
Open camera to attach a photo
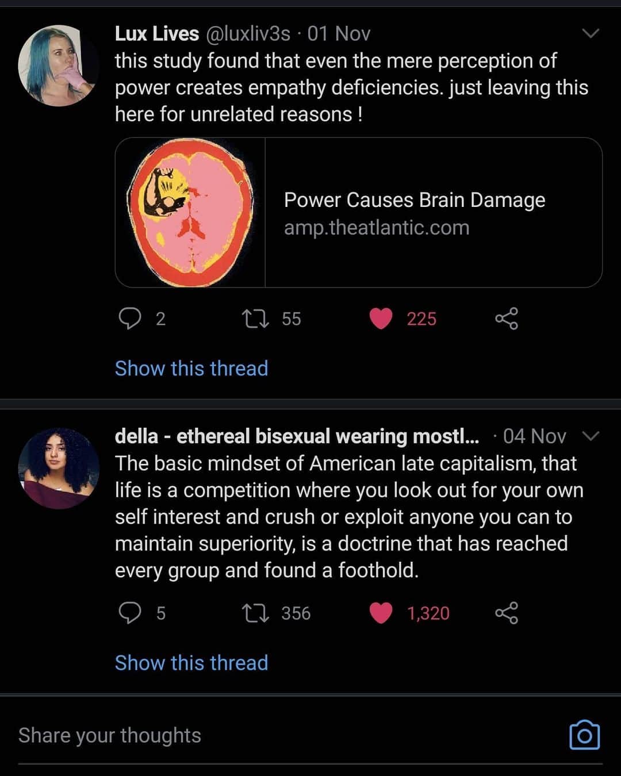tap(584, 735)
